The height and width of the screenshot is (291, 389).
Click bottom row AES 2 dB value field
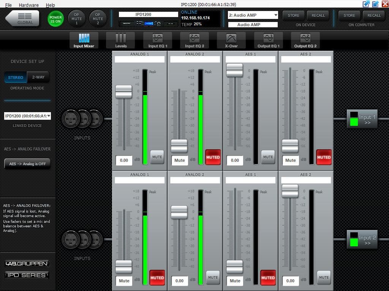(290, 281)
